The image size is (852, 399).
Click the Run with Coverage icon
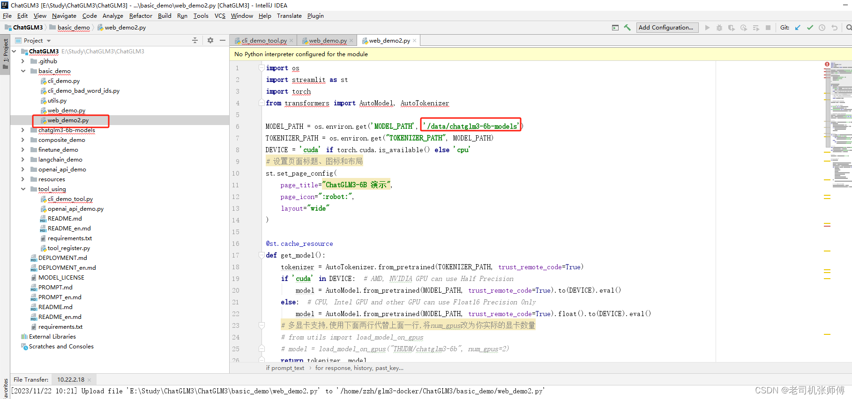(732, 28)
